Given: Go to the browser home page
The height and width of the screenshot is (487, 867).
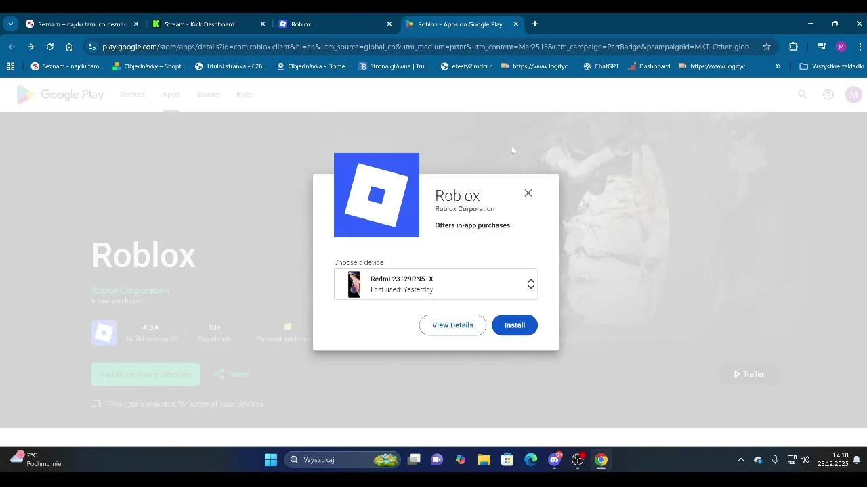Looking at the screenshot, I should 69,47.
